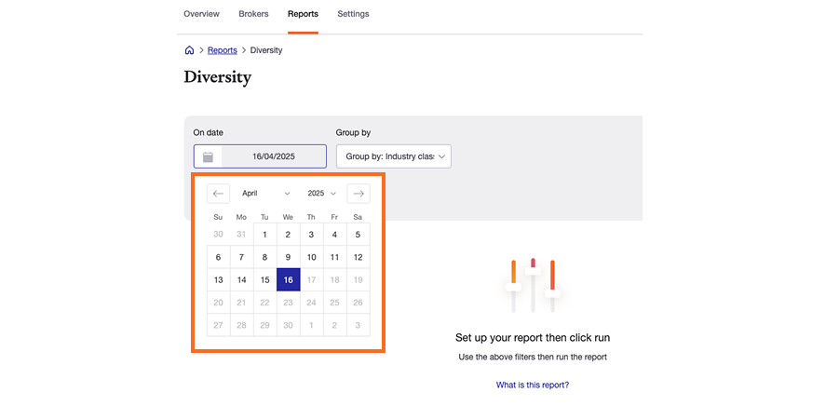Click the greyed-out date 17
The width and height of the screenshot is (839, 406).
(311, 279)
